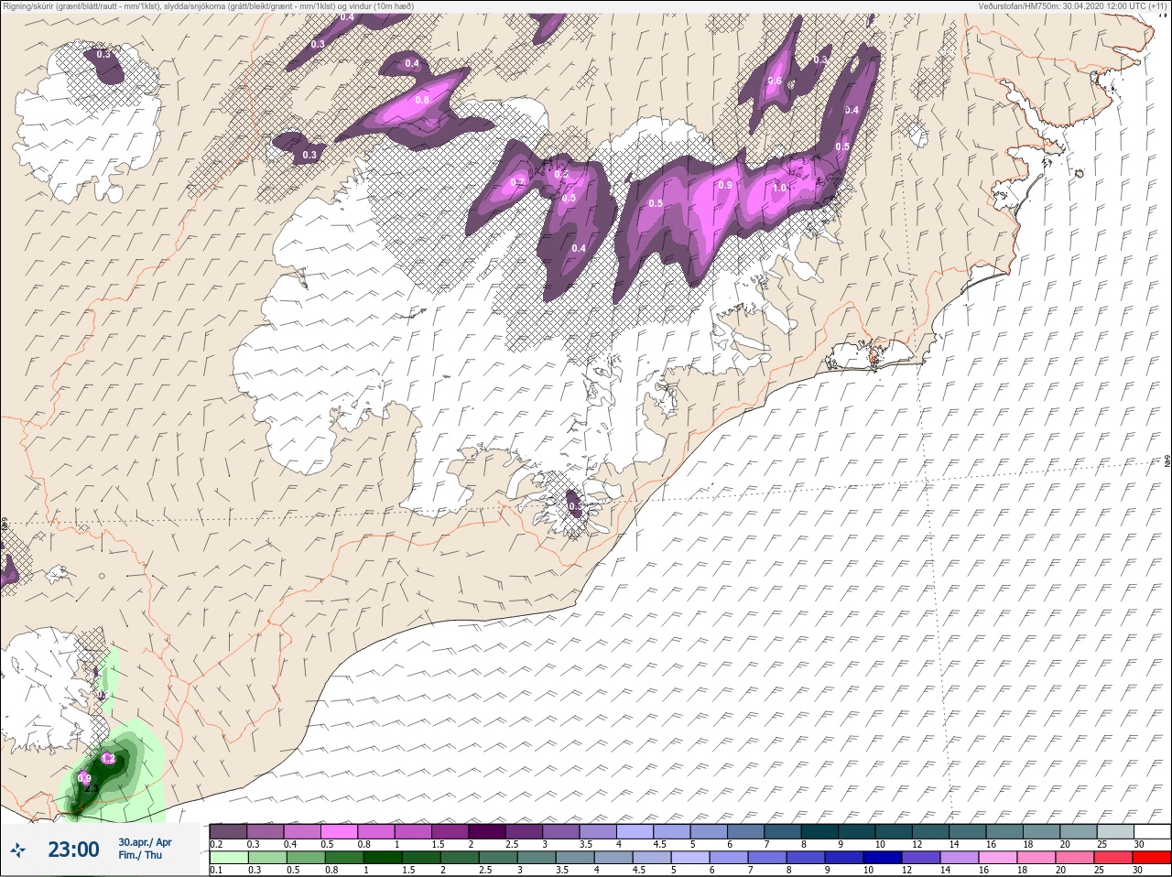Pick the bright pink snow swatch starting at 0.5
Screen dimensions: 1172x877
[x=340, y=831]
